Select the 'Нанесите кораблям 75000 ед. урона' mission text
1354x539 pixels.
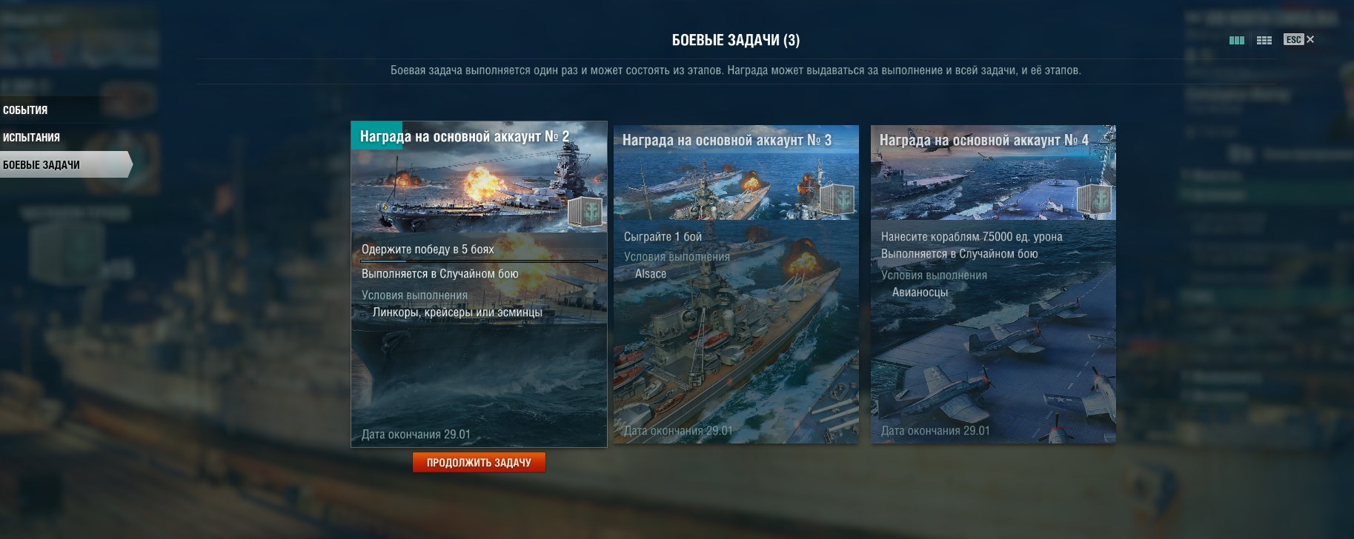[x=972, y=237]
